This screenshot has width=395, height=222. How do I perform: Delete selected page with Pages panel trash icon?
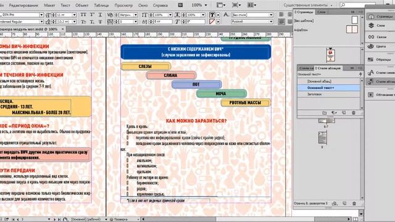354,203
